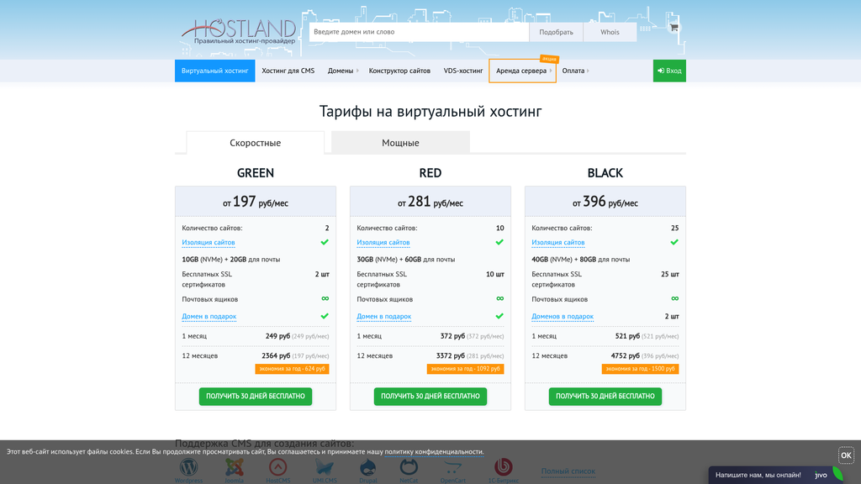
Task: Select the NetCat CMS icon
Action: pos(408,468)
